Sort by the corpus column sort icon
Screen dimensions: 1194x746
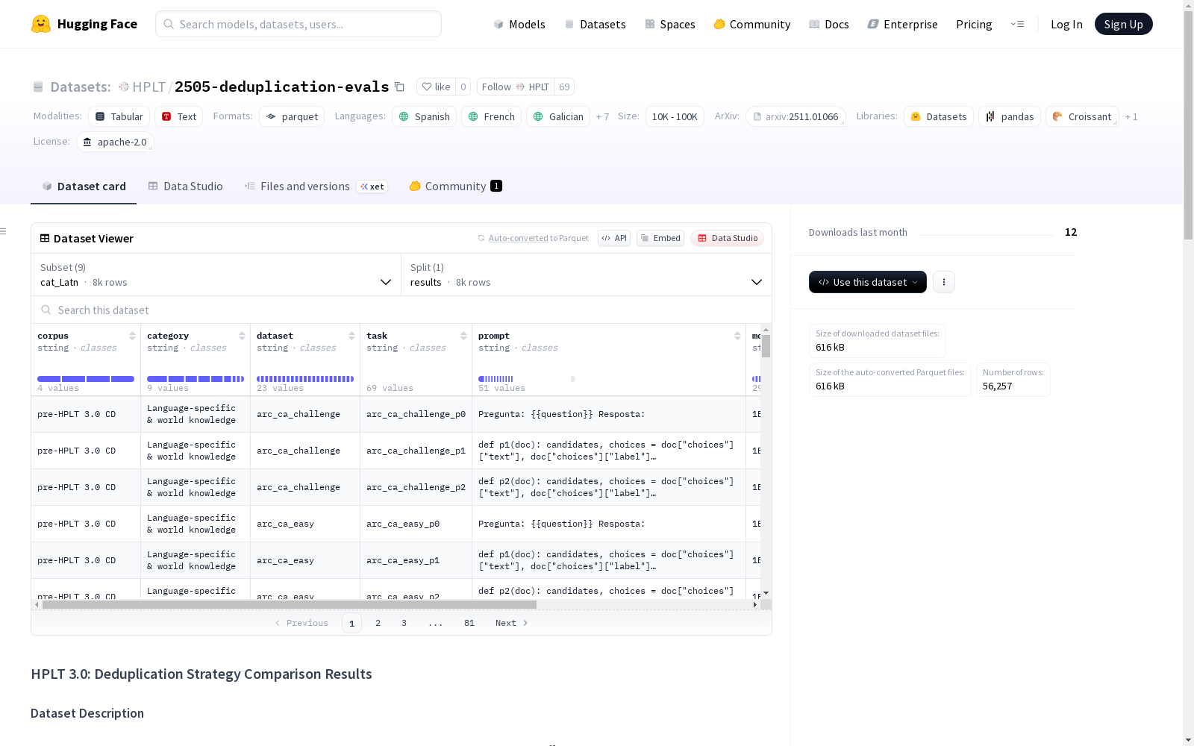click(132, 336)
